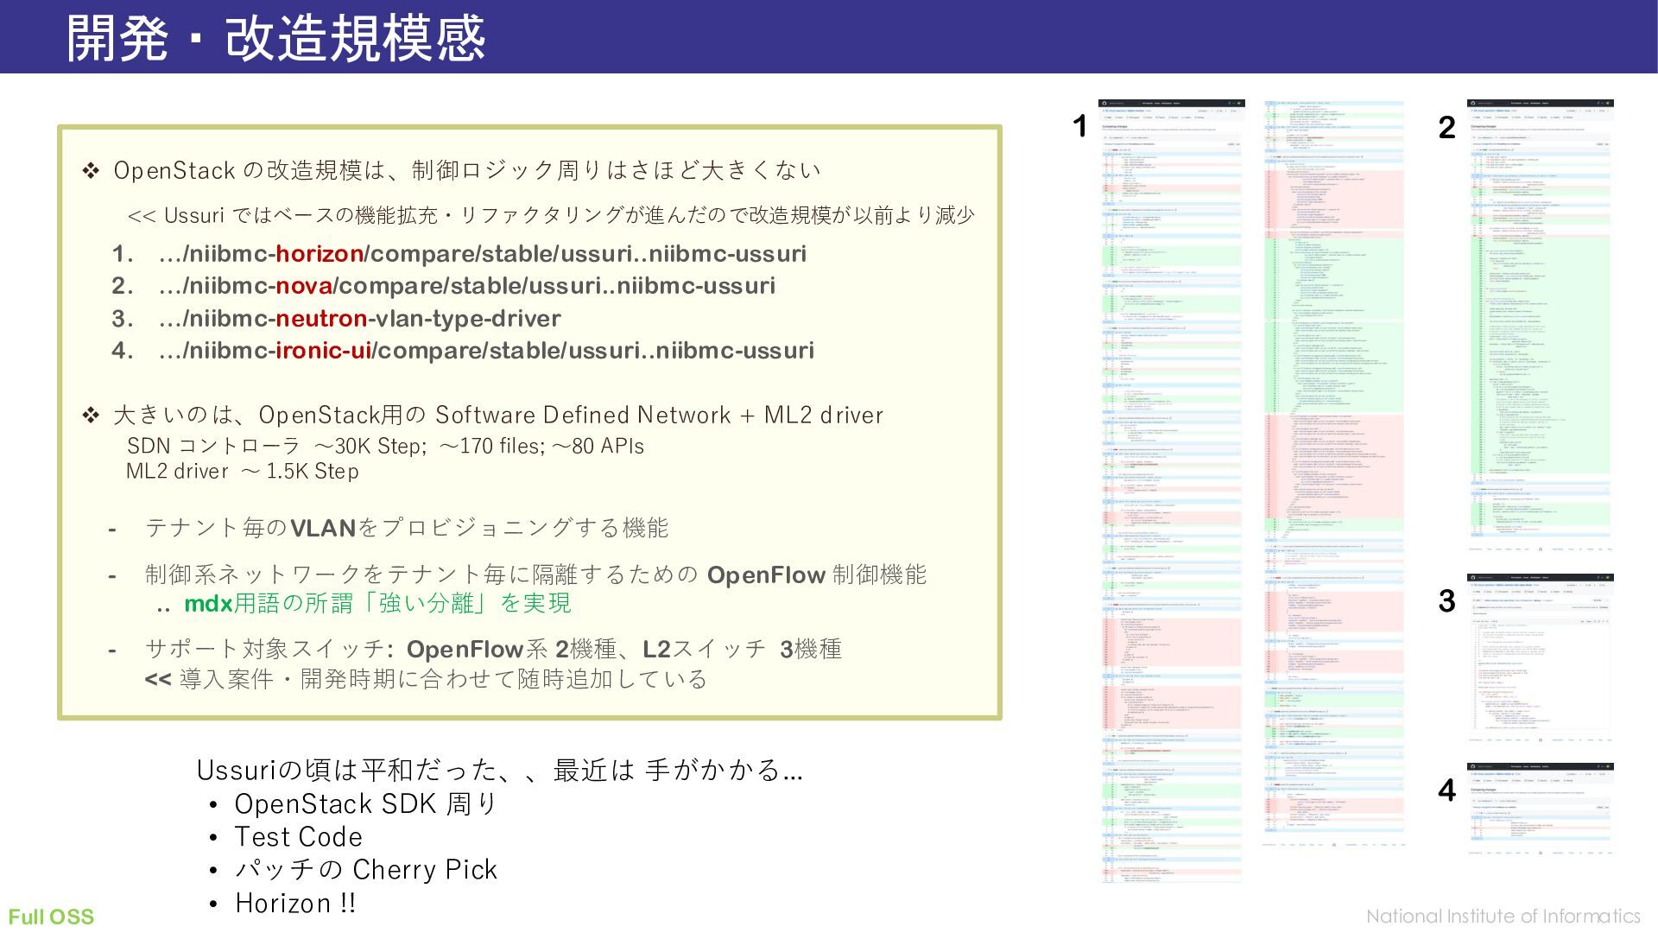Click the GitHub logo in screenshot 3
Screen dimensions: 1658x933
click(x=1472, y=577)
